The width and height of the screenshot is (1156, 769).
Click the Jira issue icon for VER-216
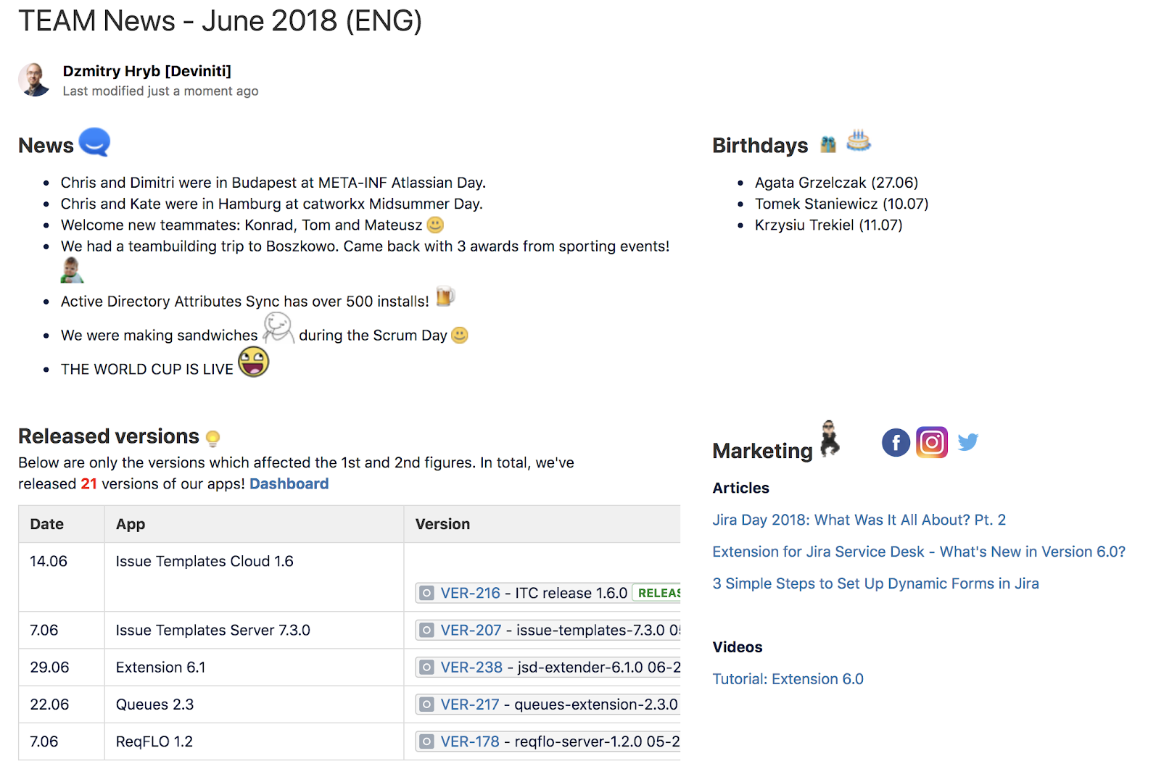pyautogui.click(x=427, y=593)
